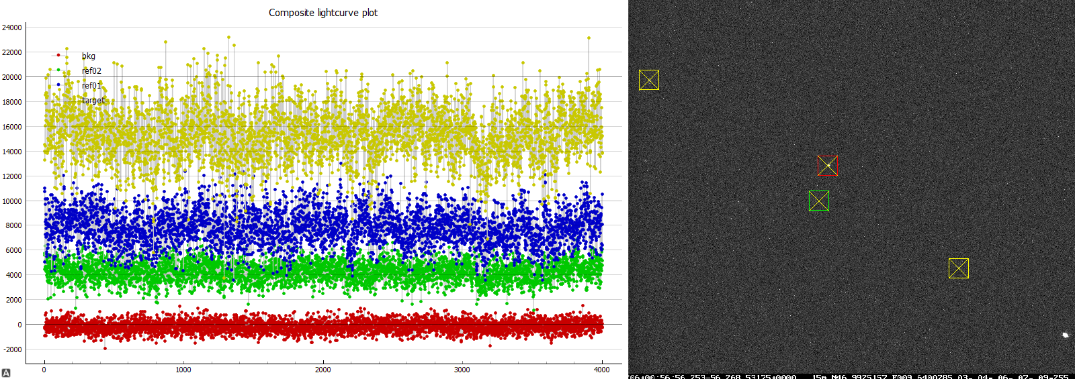This screenshot has width=1075, height=379.
Task: Click the 10000 y-axis tick label
Action: click(x=12, y=201)
